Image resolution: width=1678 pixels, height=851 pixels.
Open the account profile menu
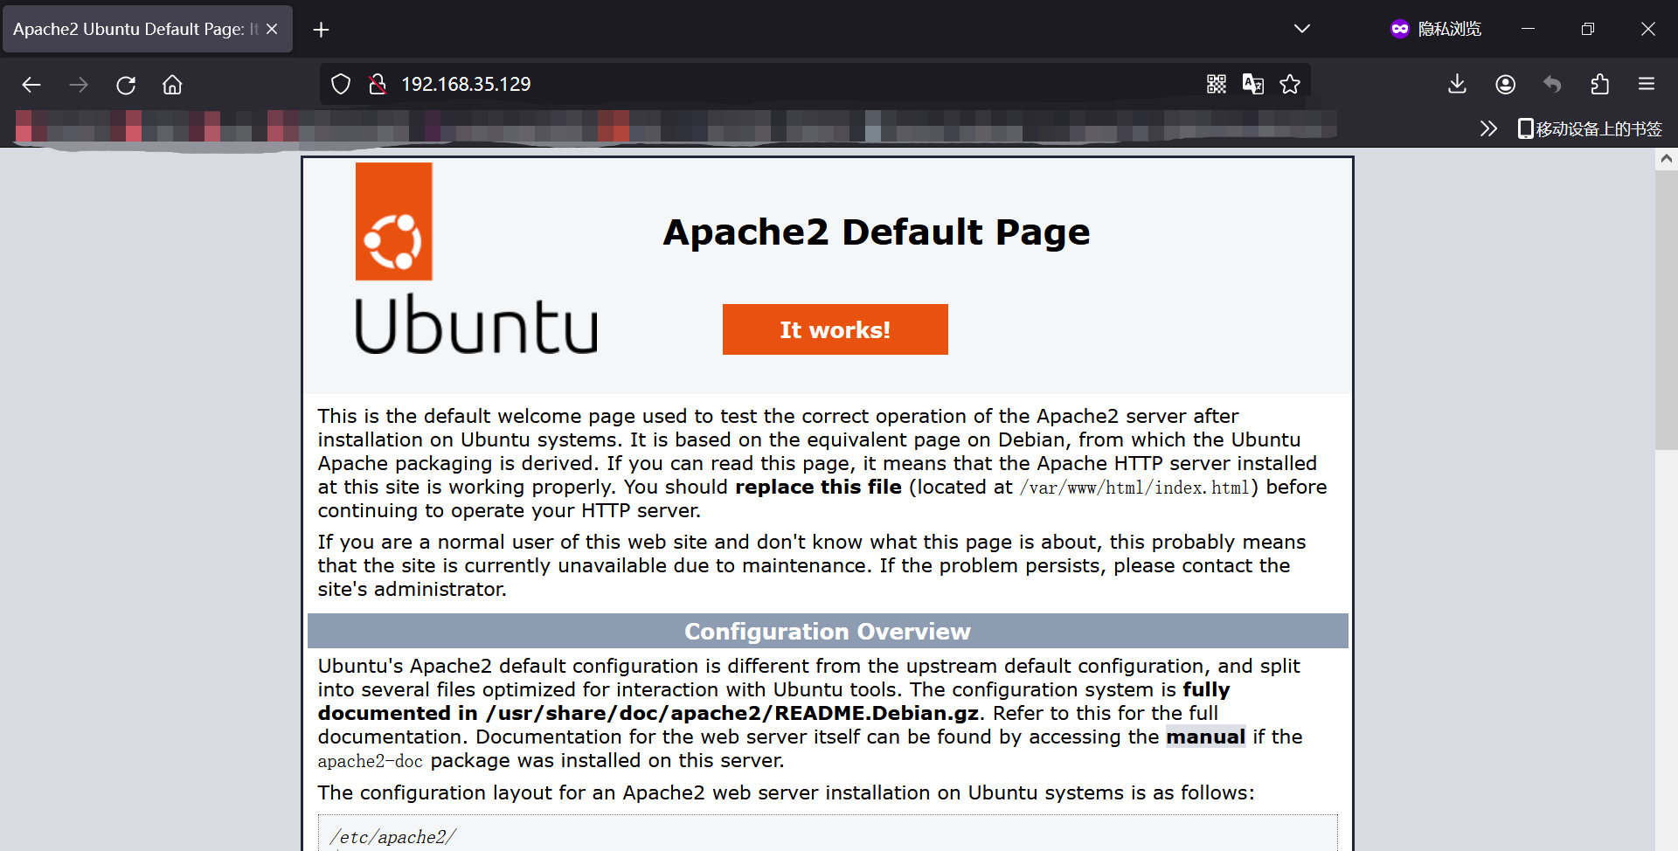pyautogui.click(x=1505, y=84)
